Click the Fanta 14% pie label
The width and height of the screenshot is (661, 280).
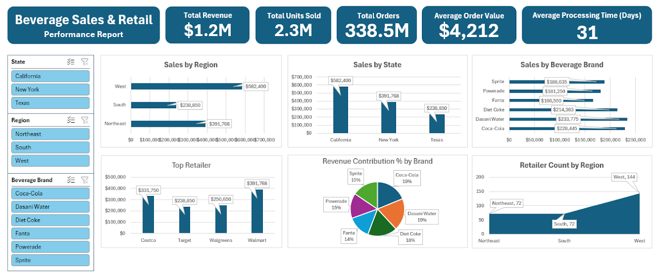[349, 236]
